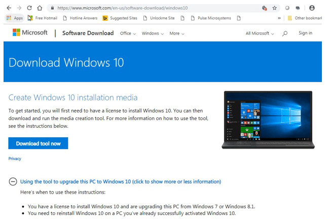Open the Other bookmarks folder
Image resolution: width=332 pixels, height=222 pixels.
(305, 18)
